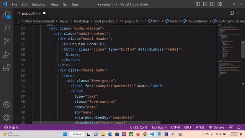
Task: Click the Split Editor Right icon
Action: 232,13
